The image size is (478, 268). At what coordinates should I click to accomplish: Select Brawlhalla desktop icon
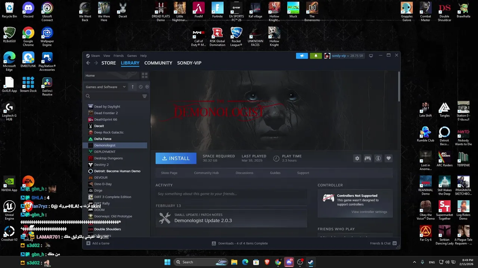pos(463,10)
